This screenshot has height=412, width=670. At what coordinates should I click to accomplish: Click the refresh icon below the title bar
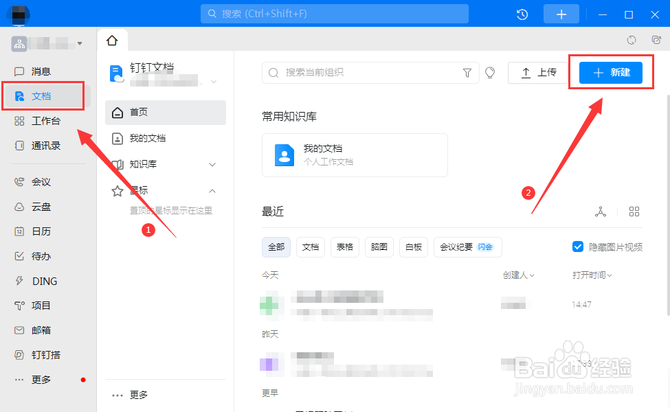tap(631, 40)
